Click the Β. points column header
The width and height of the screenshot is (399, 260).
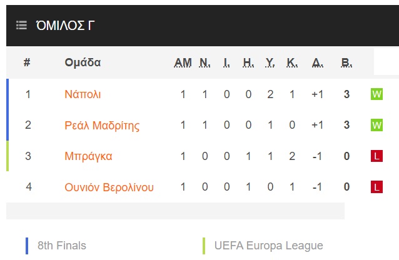pyautogui.click(x=346, y=62)
